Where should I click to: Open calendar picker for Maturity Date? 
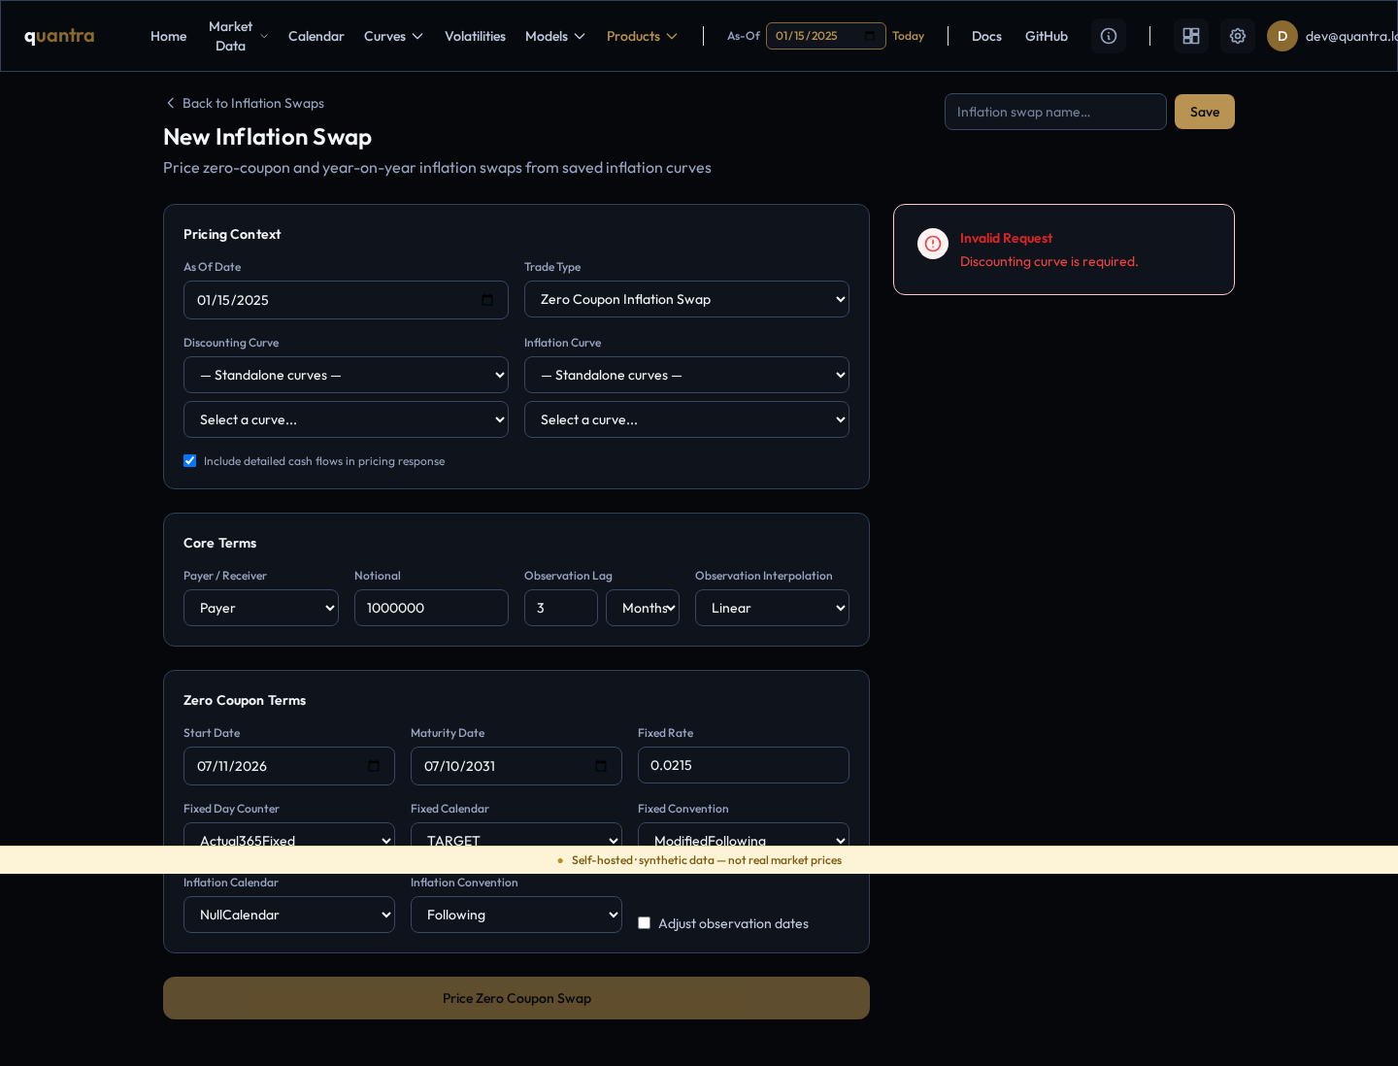click(601, 766)
